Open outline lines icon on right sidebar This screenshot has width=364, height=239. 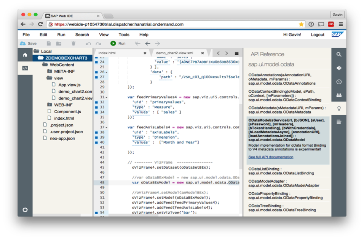339,122
